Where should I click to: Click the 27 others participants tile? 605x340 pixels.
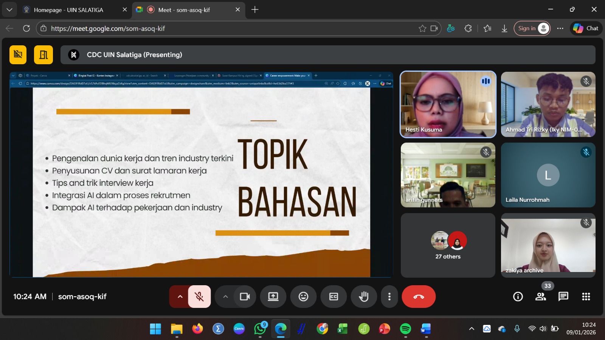tap(448, 246)
